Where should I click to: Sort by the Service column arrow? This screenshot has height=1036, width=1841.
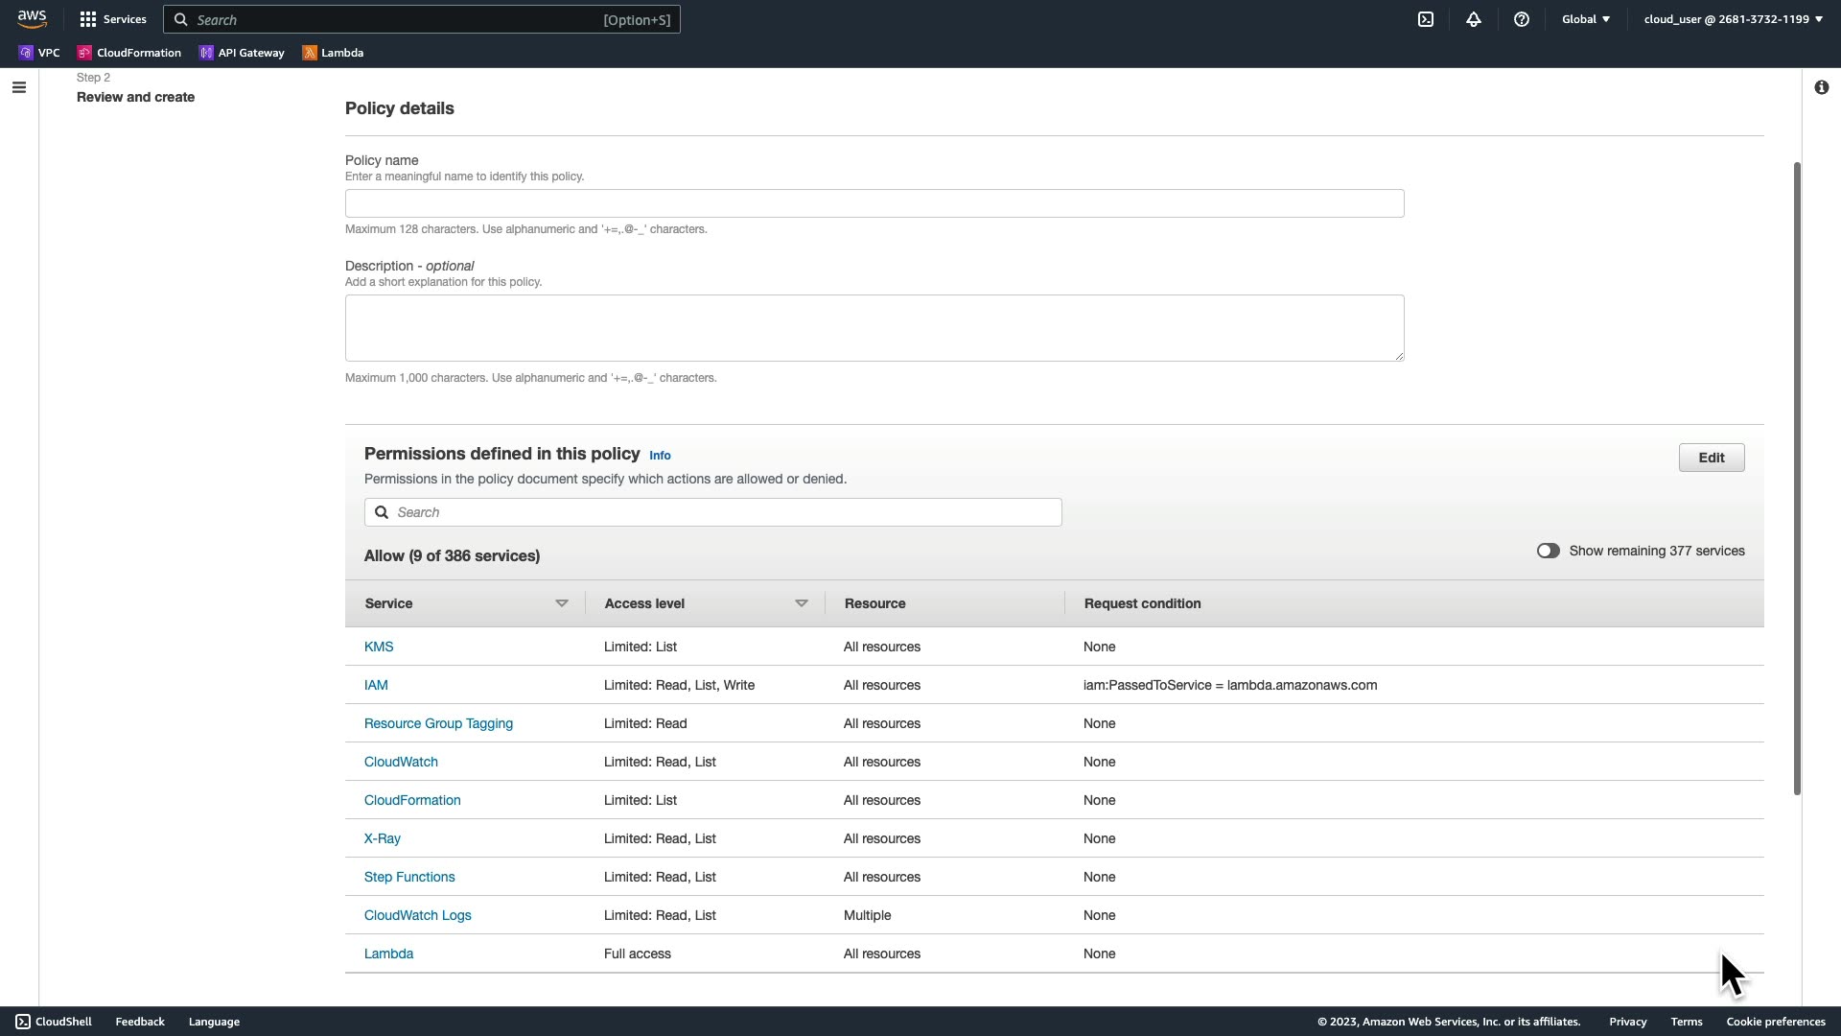[x=562, y=603]
